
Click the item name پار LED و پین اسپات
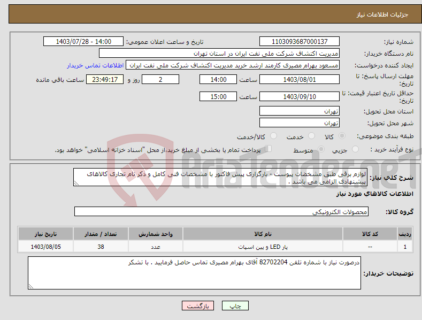coord(263,247)
